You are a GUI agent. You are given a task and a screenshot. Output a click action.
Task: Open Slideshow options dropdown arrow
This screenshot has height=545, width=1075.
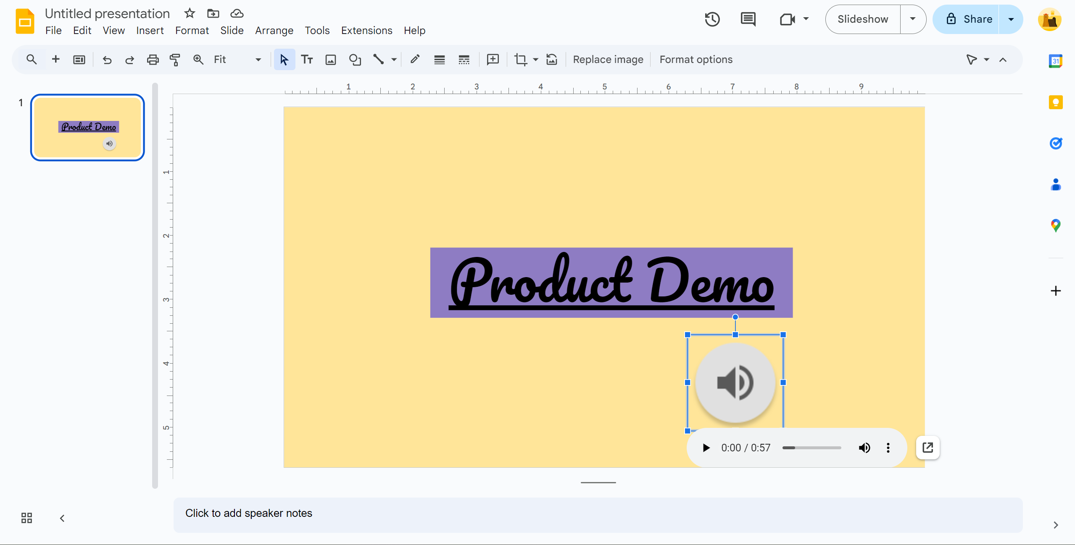tap(913, 19)
